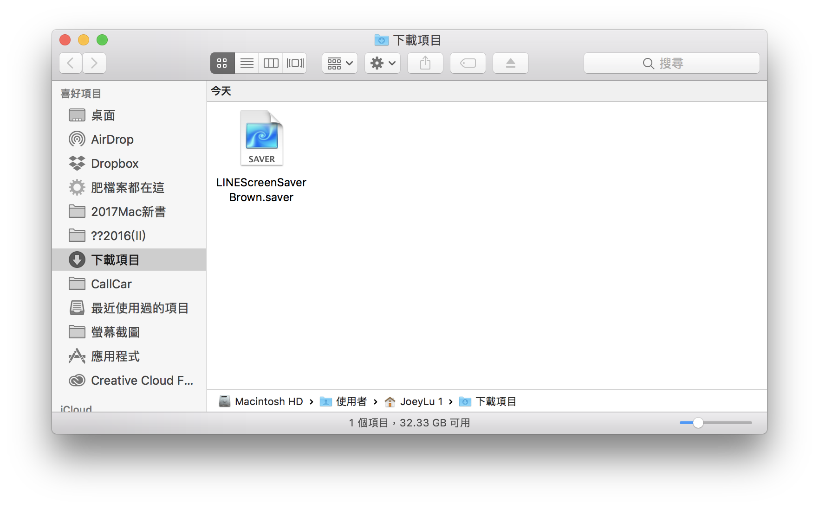
Task: Click the green zoom window button
Action: (102, 40)
